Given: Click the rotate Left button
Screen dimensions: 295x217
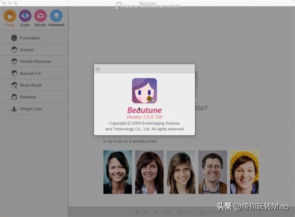Looking at the screenshot, I should click(x=141, y=212).
